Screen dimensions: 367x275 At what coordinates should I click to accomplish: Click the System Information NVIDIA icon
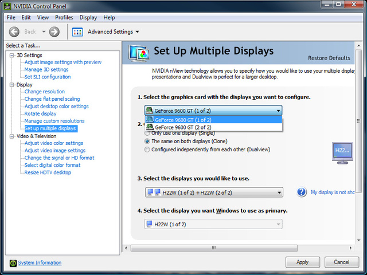click(13, 263)
